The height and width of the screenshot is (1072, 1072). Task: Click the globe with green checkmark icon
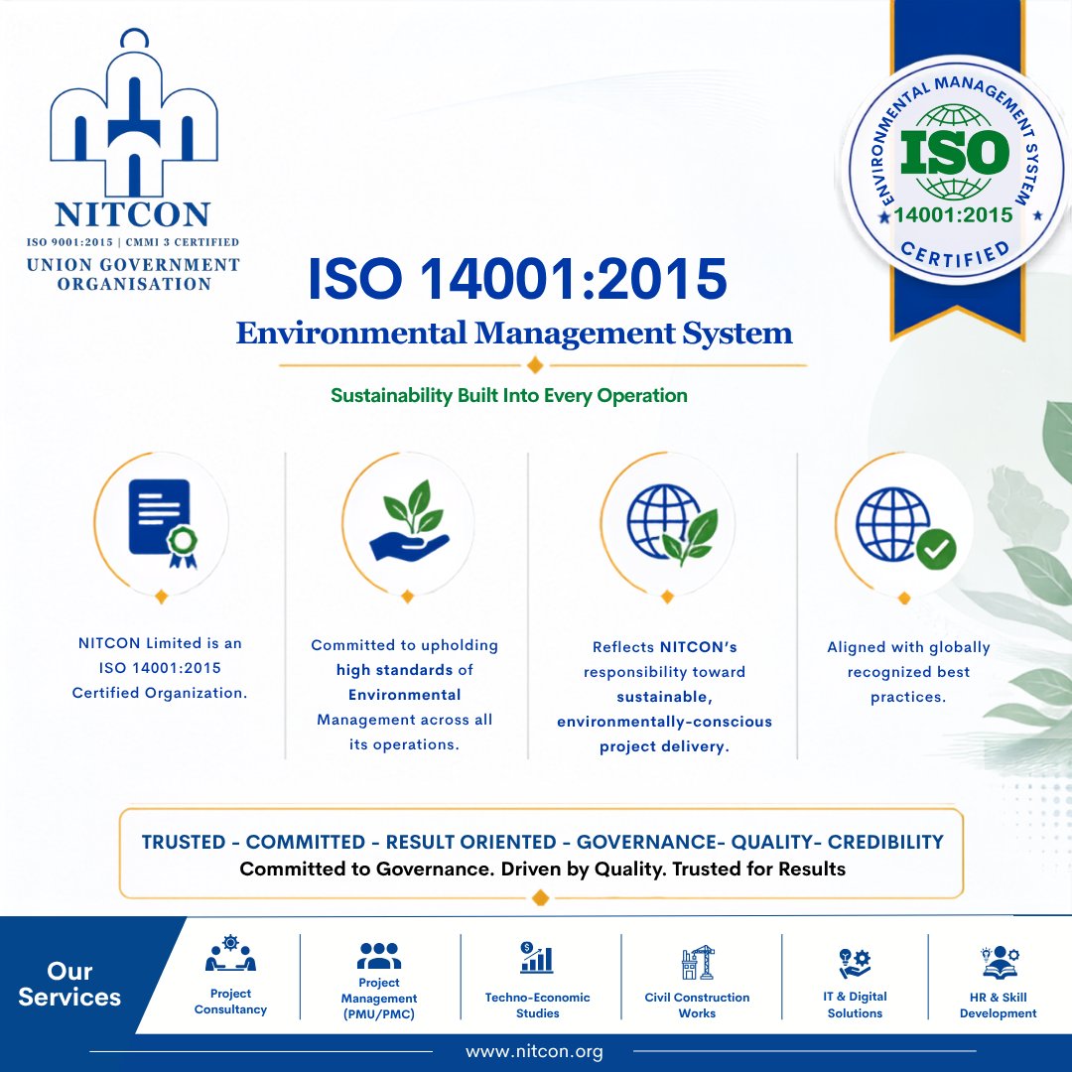pyautogui.click(x=906, y=527)
